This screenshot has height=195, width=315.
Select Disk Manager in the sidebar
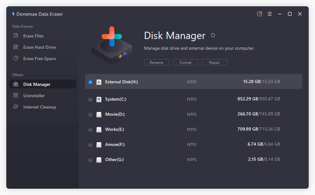43,84
